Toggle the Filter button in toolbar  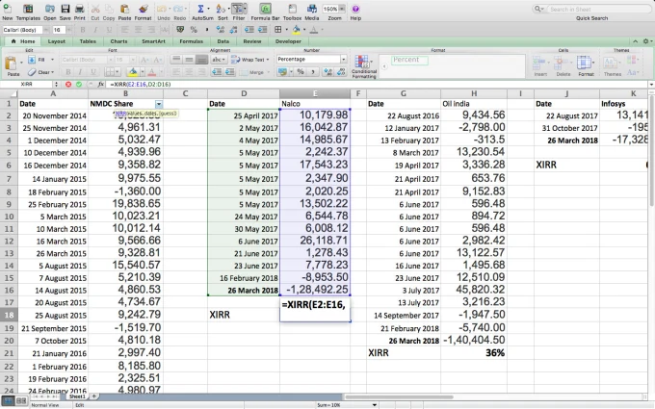[239, 10]
